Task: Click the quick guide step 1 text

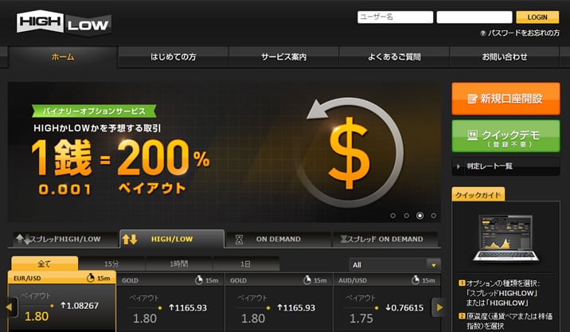Action: (x=503, y=293)
